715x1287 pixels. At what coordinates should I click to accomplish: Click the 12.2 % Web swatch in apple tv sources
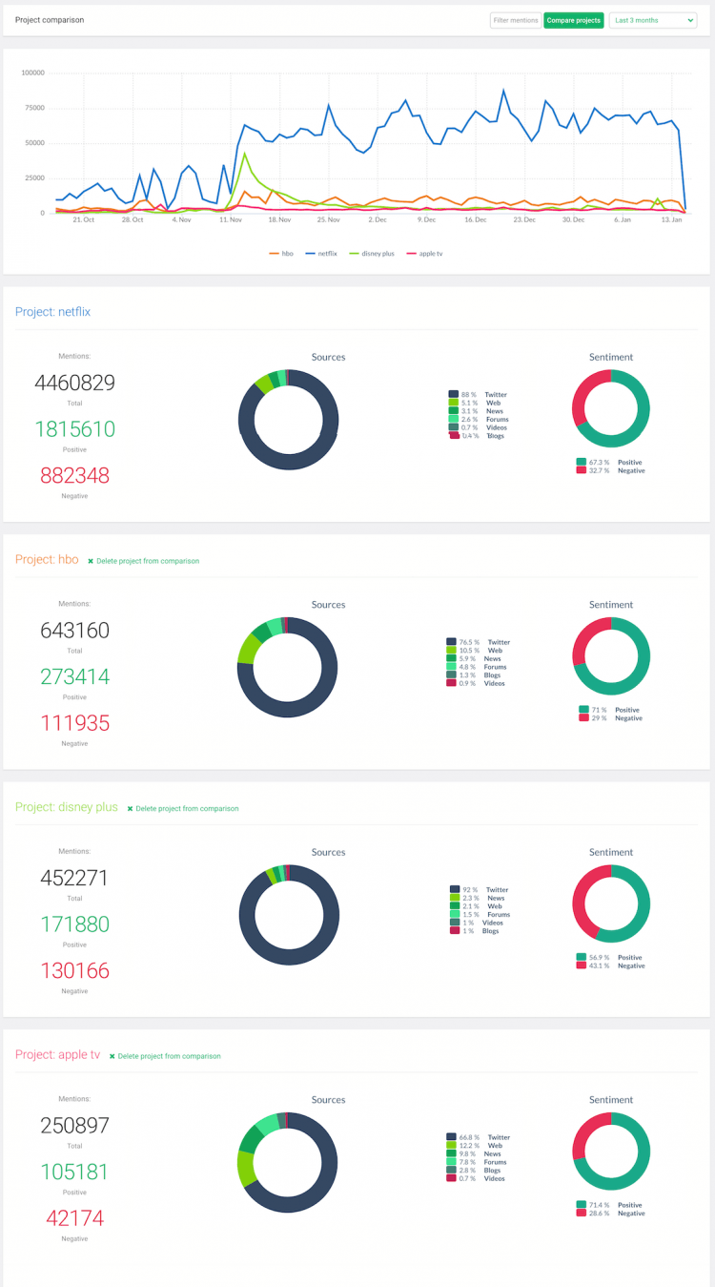pos(451,1146)
